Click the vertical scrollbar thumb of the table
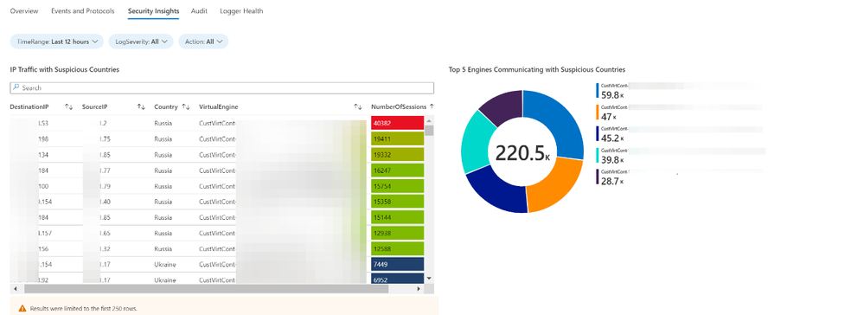864x315 pixels. pos(429,130)
